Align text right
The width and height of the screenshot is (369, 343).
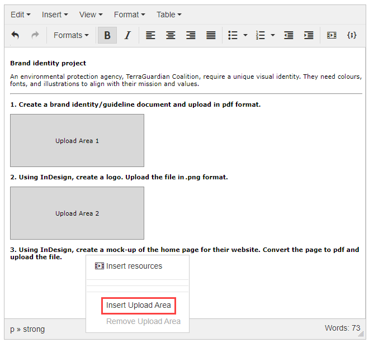(x=191, y=35)
